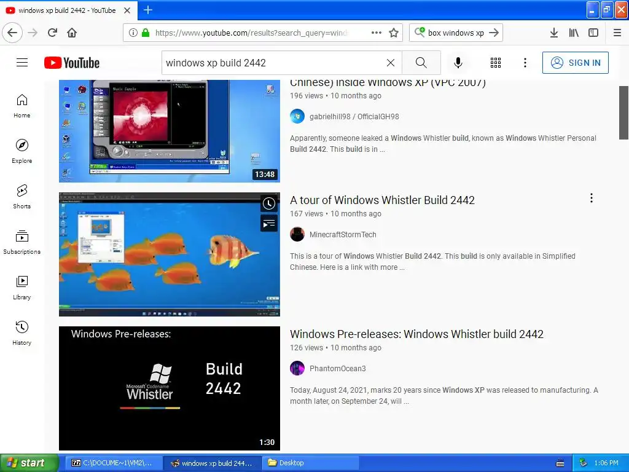The image size is (629, 472).
Task: Click the green padlock security icon
Action: tap(145, 33)
